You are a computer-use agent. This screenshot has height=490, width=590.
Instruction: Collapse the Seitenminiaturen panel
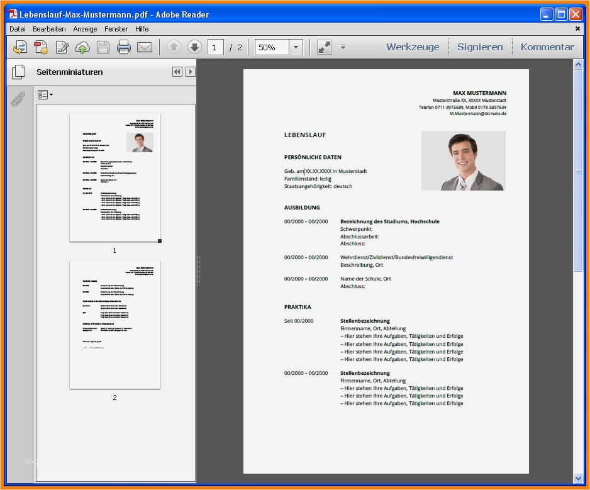pos(177,71)
